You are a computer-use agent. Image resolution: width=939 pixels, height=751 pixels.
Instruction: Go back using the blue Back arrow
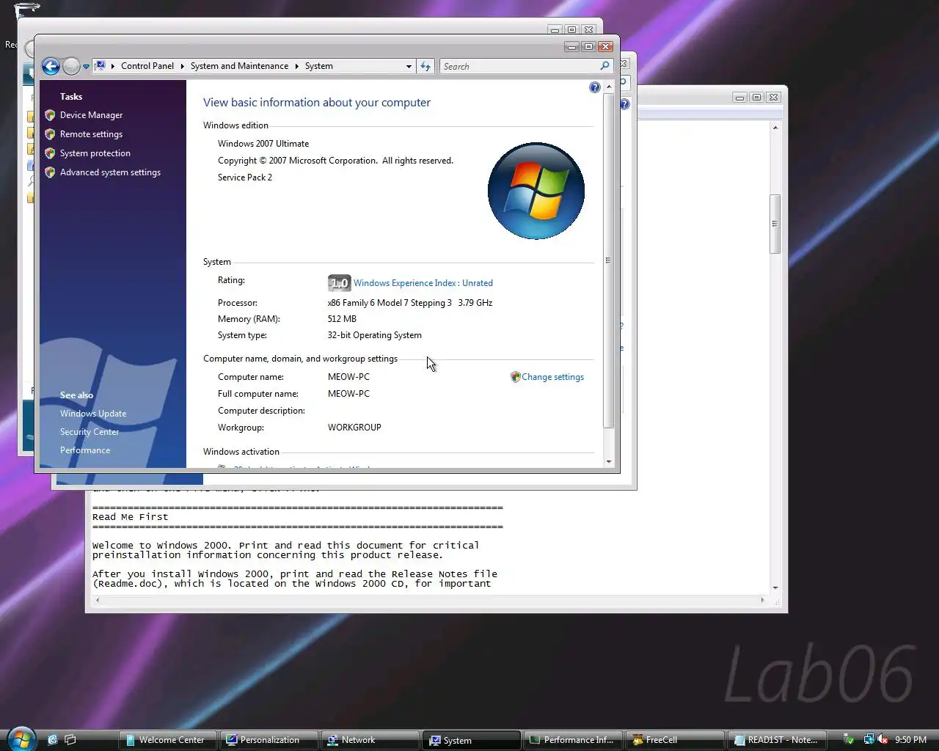click(51, 67)
